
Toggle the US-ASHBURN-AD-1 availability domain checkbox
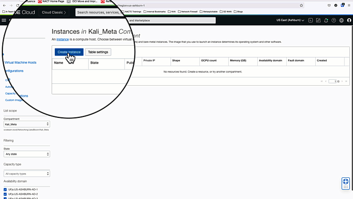tap(5, 189)
